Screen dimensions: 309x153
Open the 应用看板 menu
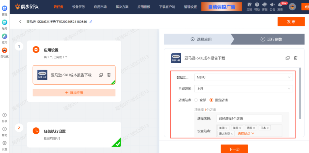[x=144, y=7]
